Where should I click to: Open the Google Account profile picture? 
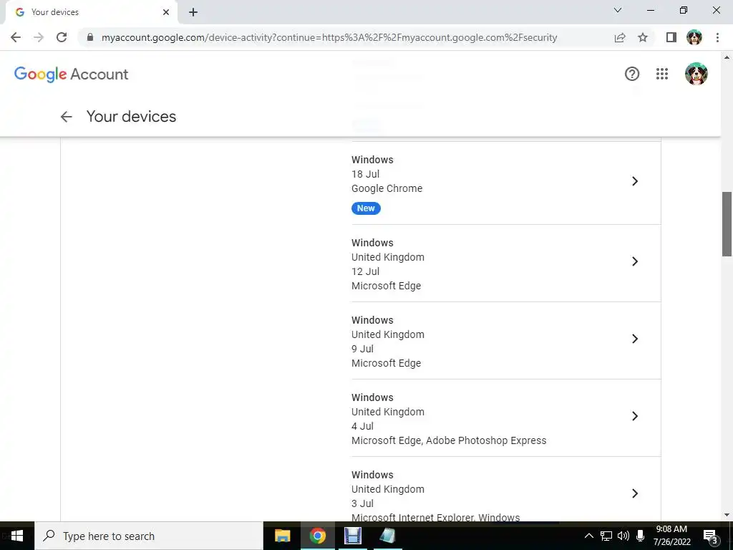pos(696,74)
